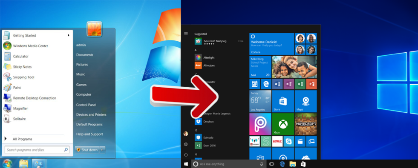Open Edmodo app
Viewport: 418px width, 168px height.
pyautogui.click(x=204, y=138)
